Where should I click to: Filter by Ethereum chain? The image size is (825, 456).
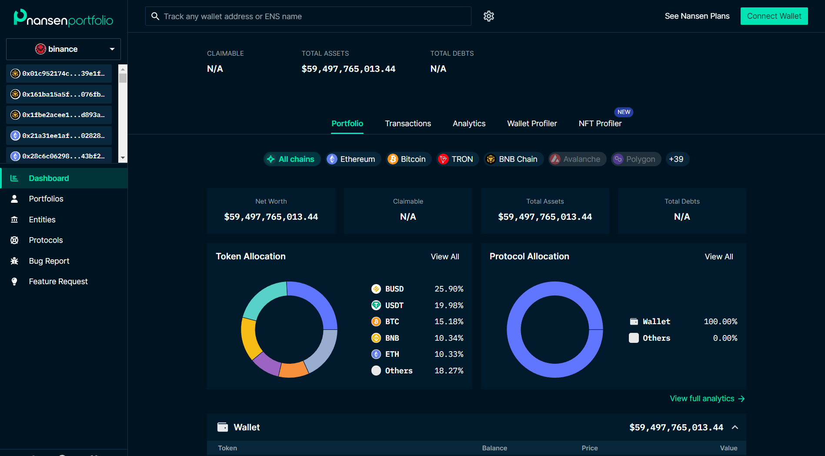(354, 159)
